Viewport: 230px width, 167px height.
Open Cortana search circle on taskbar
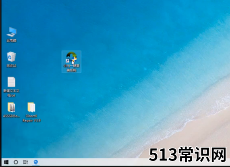pyautogui.click(x=16, y=162)
